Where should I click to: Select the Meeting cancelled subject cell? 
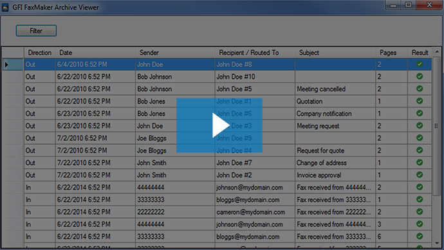[x=335, y=89]
